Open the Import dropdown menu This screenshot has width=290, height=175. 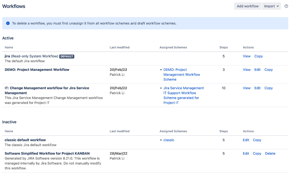click(x=271, y=6)
